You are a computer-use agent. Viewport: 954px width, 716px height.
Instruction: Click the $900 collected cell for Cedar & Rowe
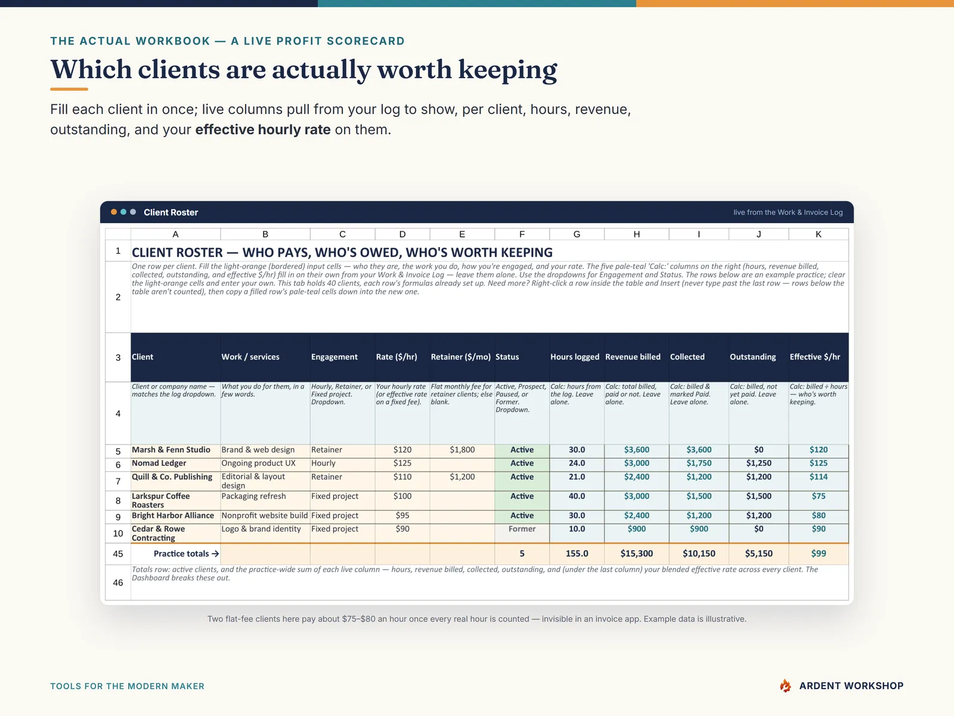[699, 533]
